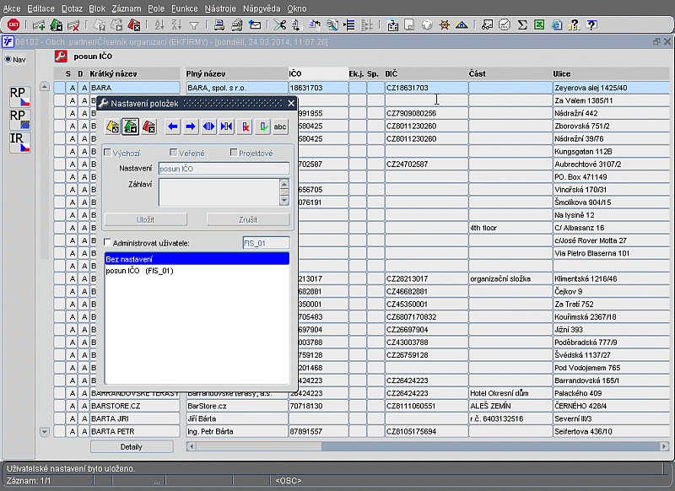Click the sort descending Z-A icon
Image resolution: width=675 pixels, height=491 pixels.
176,25
